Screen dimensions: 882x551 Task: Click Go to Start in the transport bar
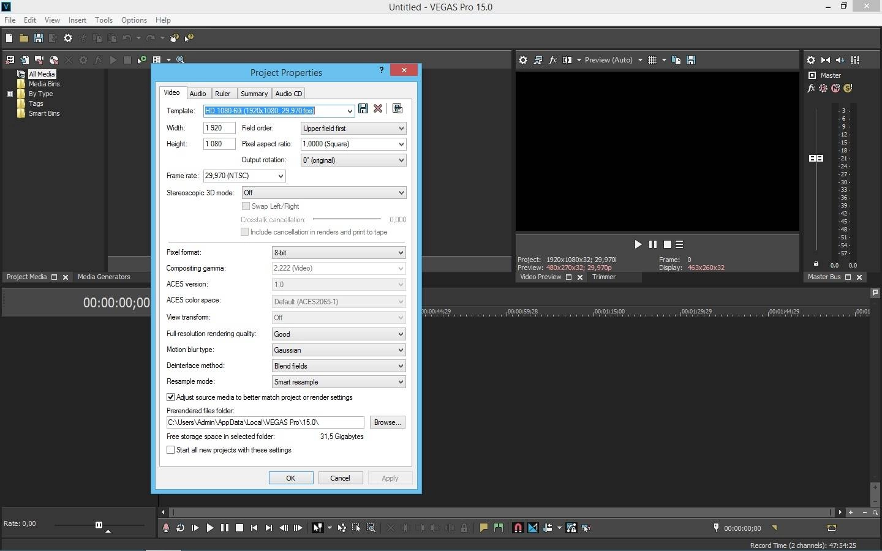[254, 528]
